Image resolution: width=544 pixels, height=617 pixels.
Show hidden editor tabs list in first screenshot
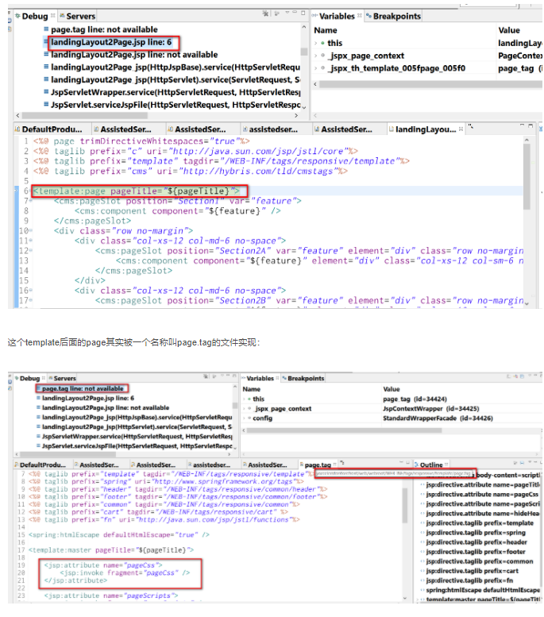pos(470,127)
